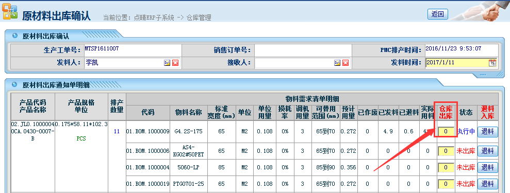The image size is (510, 193).
Task: Open picker icon for 接收人 field
Action: point(337,63)
